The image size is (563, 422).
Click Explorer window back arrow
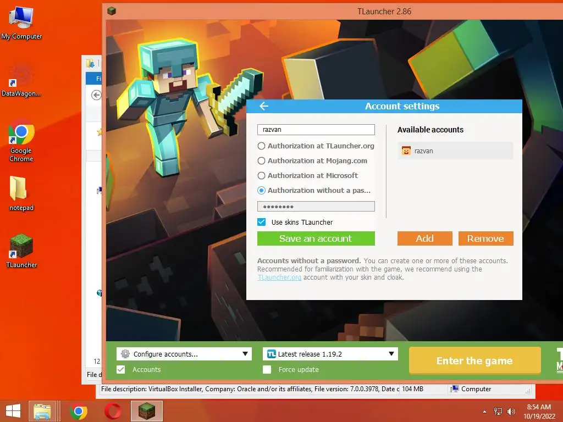point(96,95)
